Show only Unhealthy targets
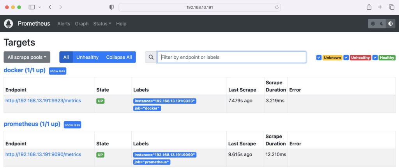Viewport: 399px width, 168px height. [x=87, y=57]
